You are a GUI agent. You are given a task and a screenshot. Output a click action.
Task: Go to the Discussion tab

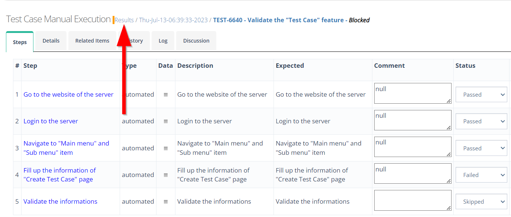tap(196, 41)
